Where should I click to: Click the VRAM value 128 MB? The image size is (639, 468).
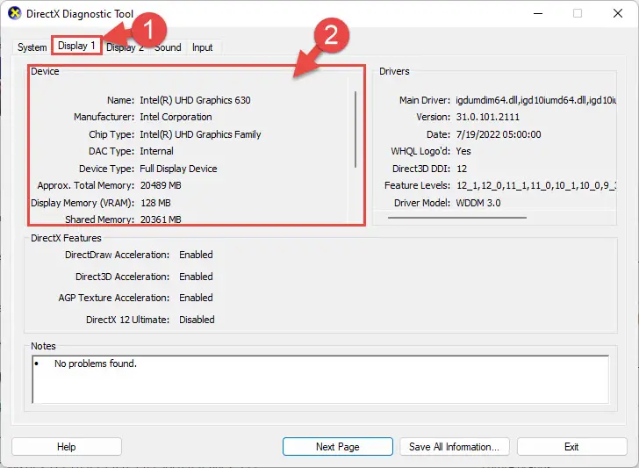(155, 203)
